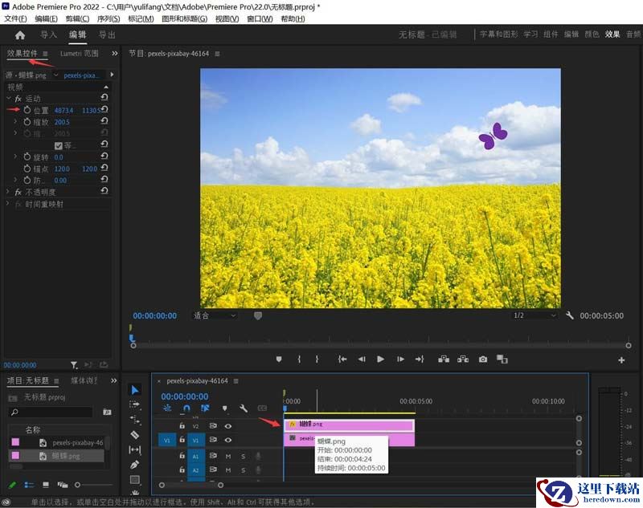Toggle rotation stopwatch animation
The image size is (643, 508).
pos(27,156)
